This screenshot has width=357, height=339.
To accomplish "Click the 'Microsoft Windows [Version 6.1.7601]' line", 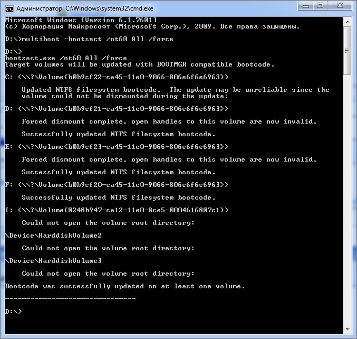I will click(x=81, y=20).
